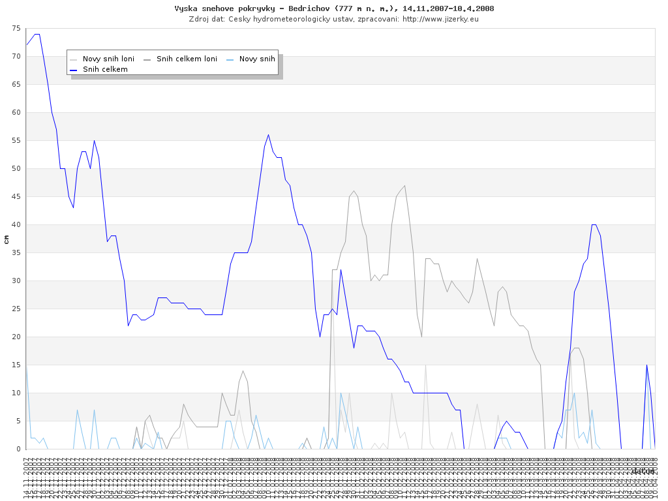The image size is (668, 501).
Task: Click the dark blue 'Snih celkem' legend line marker
Action: [74, 69]
